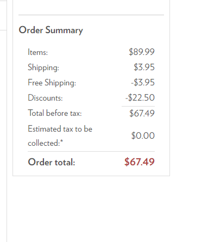Click the Discounts label
Viewport: 214px width, 242px height.
click(45, 98)
